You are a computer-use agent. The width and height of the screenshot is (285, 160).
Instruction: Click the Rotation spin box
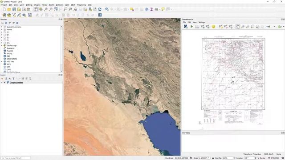pos(250,158)
